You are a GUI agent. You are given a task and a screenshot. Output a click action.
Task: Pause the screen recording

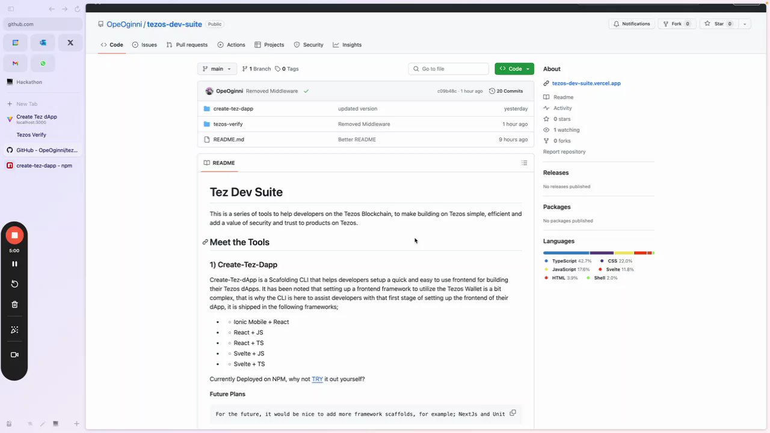(x=14, y=263)
